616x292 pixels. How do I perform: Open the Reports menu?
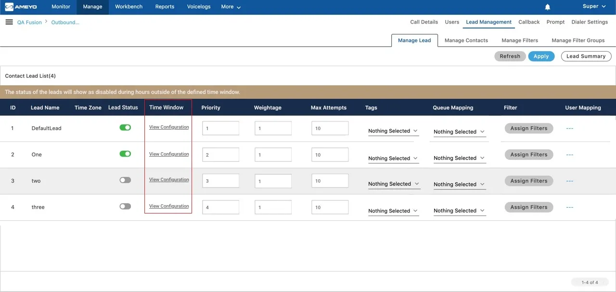(x=165, y=7)
